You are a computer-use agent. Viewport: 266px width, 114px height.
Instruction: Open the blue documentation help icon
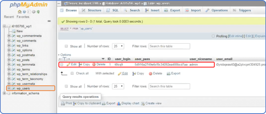click(24, 12)
